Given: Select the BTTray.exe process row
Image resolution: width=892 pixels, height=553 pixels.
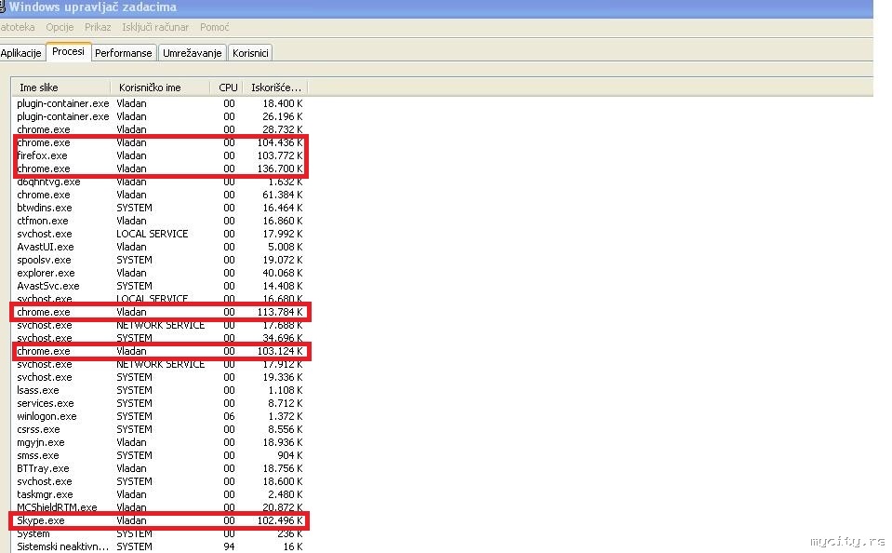Looking at the screenshot, I should tap(159, 469).
